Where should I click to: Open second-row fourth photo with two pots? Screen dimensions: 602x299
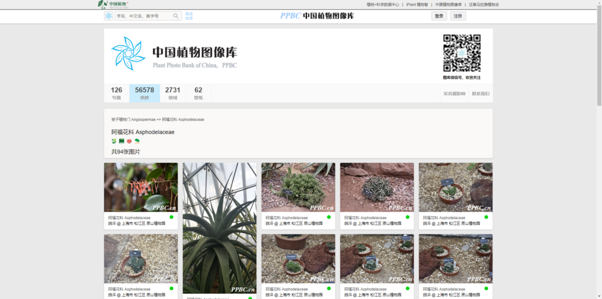click(377, 258)
